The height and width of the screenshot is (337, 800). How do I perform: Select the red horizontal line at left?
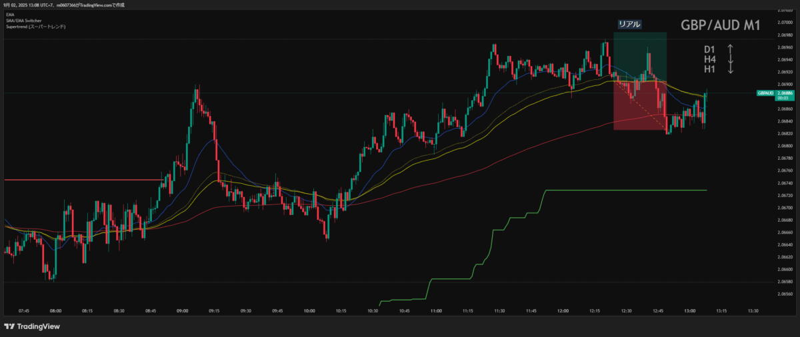click(x=80, y=180)
